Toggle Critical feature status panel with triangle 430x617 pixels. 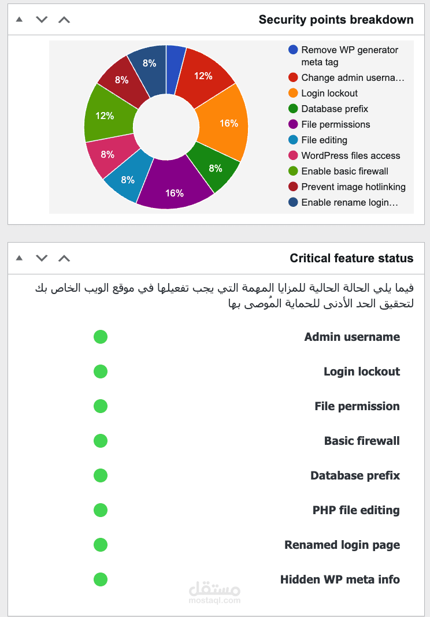(x=19, y=258)
